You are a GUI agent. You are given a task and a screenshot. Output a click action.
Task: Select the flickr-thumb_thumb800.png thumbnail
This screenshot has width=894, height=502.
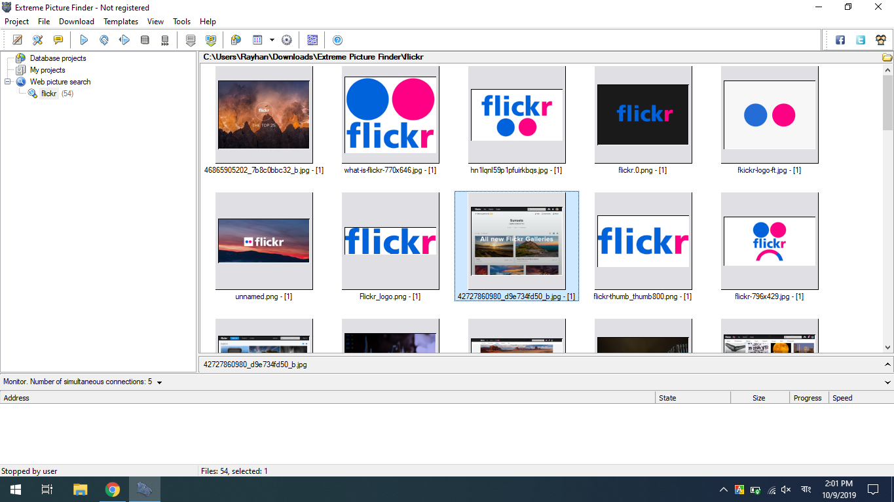coord(643,241)
